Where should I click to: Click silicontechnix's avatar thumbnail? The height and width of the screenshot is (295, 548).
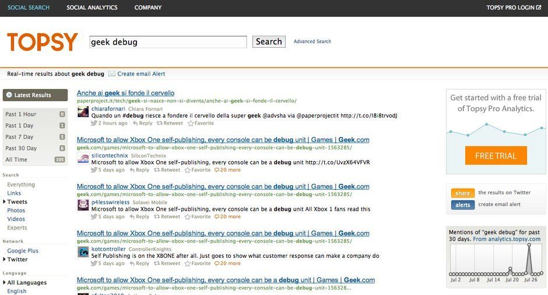(83, 158)
